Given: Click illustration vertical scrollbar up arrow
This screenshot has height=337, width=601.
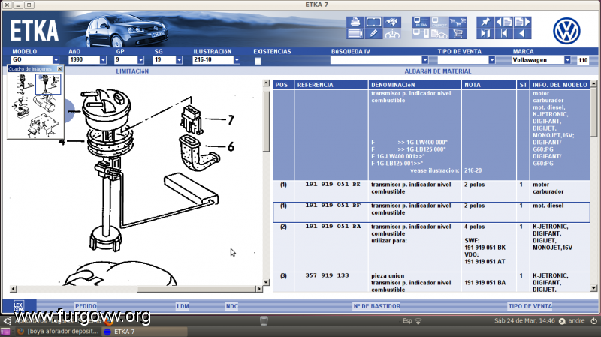Looking at the screenshot, I should 266,83.
